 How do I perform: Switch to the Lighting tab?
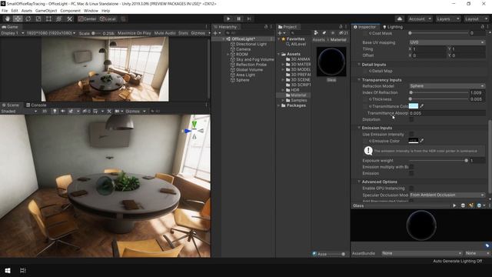393,27
